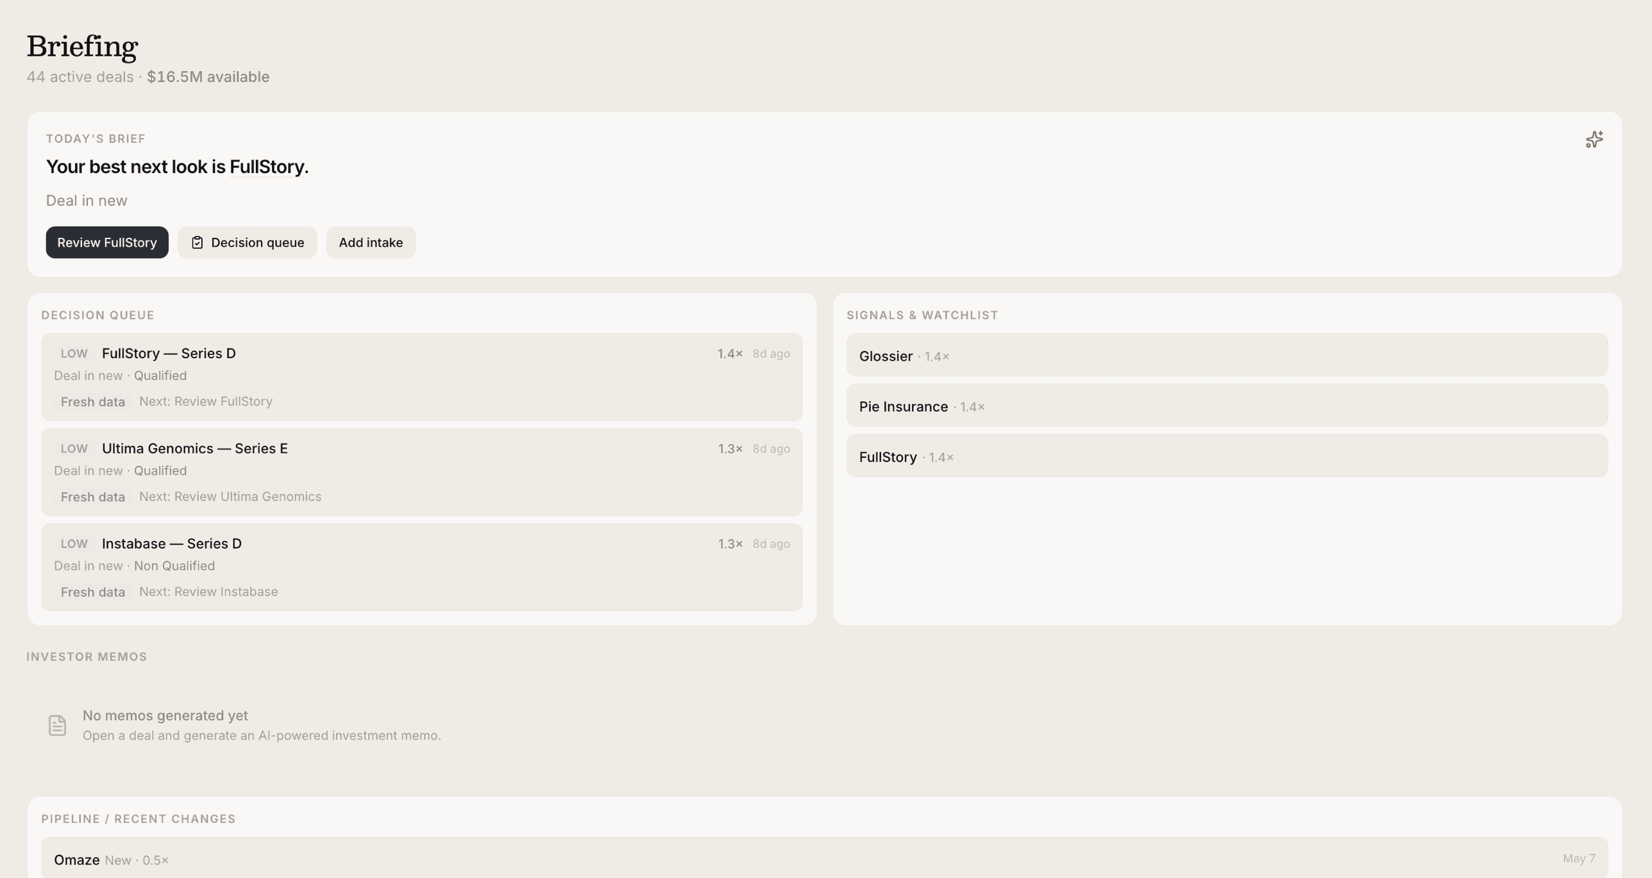Click the "INVESTOR MEMOS" section header
1652x878 pixels.
click(x=87, y=657)
